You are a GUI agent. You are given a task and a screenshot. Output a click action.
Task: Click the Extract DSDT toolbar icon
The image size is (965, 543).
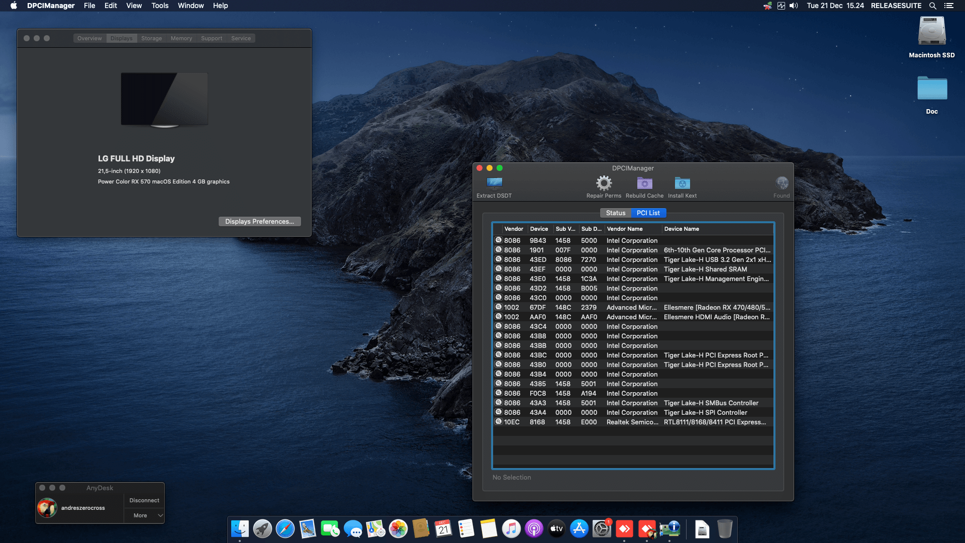pyautogui.click(x=495, y=183)
